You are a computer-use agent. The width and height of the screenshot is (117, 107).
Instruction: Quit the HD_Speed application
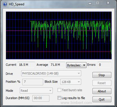[x=102, y=99]
